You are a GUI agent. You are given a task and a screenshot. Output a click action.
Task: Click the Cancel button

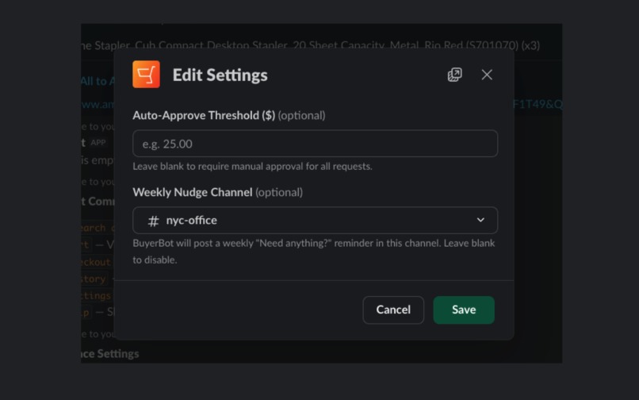pos(393,310)
